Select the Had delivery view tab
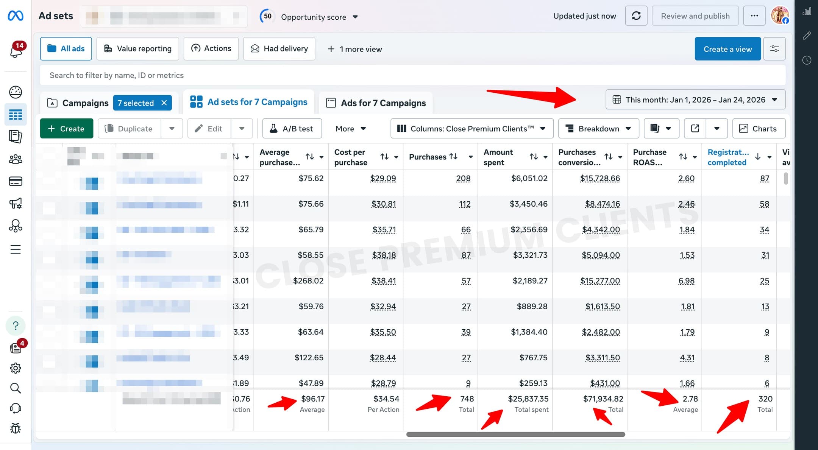This screenshot has width=818, height=450. (x=279, y=48)
